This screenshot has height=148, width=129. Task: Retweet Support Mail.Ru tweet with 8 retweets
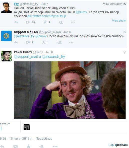pyautogui.click(x=28, y=42)
